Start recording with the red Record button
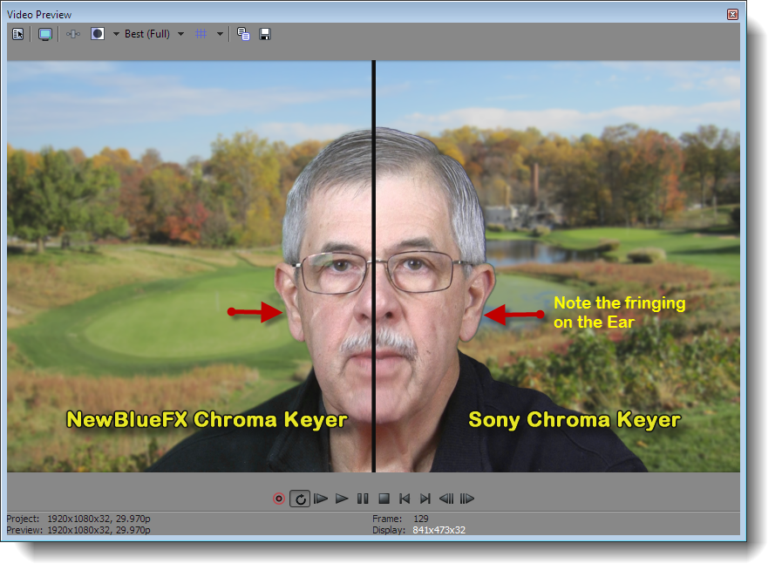This screenshot has width=782, height=577. 279,499
